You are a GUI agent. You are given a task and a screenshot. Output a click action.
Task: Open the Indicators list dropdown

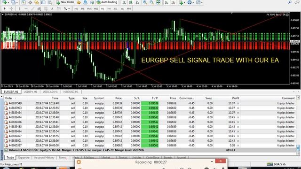click(182, 2)
